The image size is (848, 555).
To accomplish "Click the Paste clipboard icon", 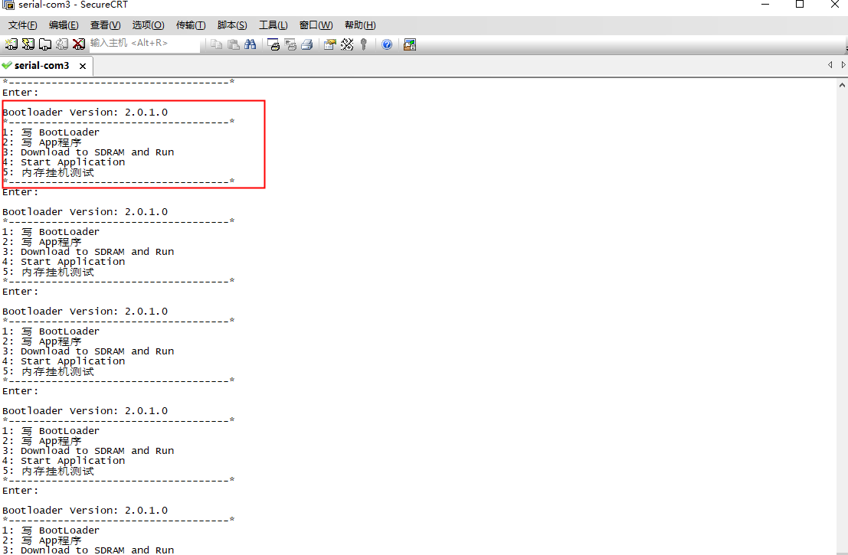I will 233,44.
